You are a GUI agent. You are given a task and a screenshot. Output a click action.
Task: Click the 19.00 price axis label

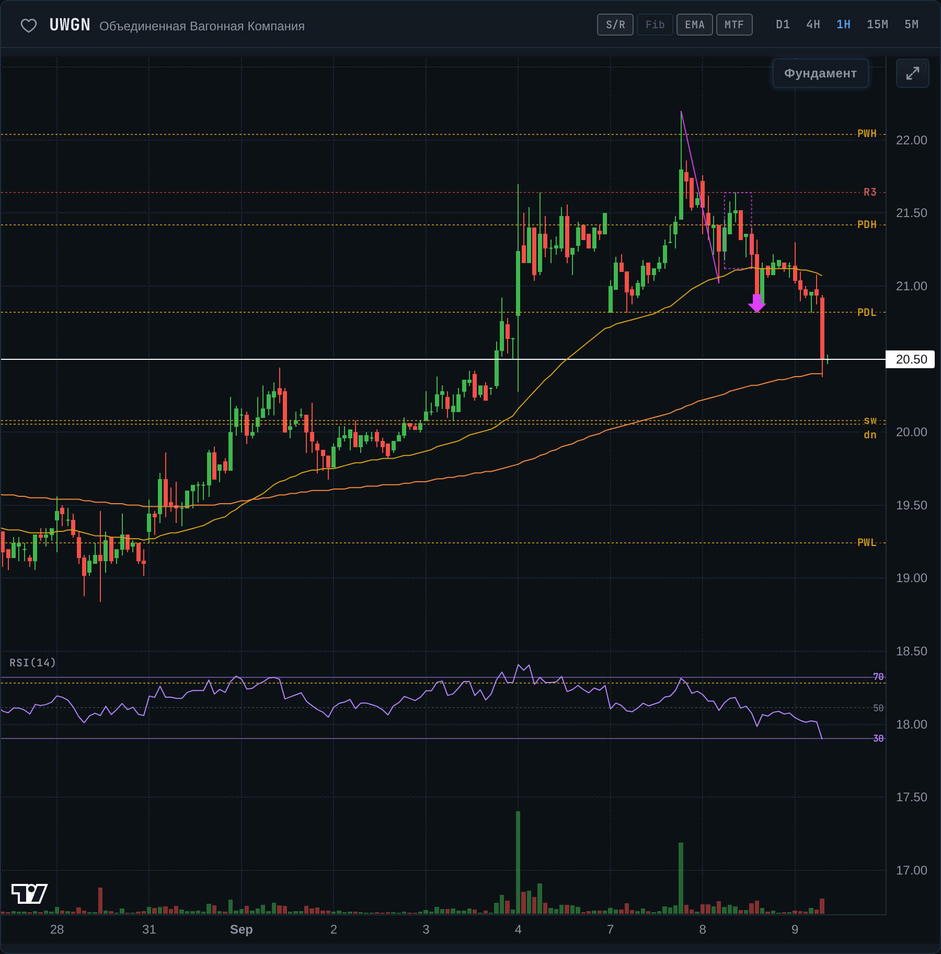[912, 578]
